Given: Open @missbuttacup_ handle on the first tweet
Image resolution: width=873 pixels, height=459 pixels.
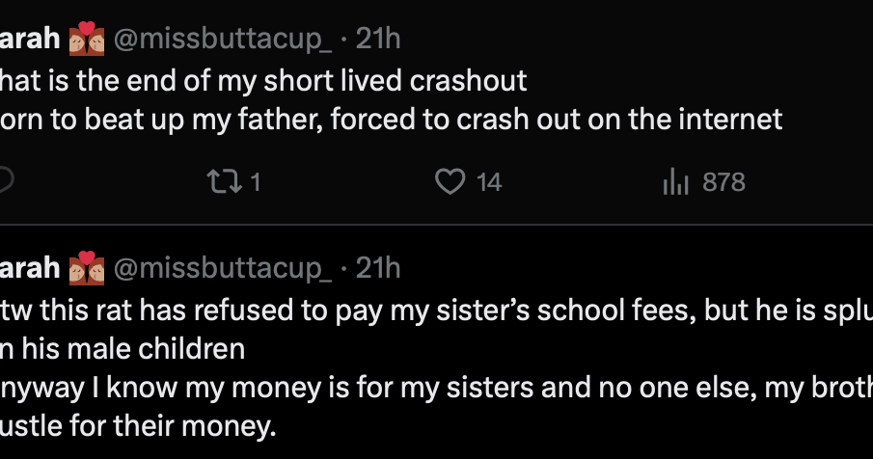Looking at the screenshot, I should tap(223, 40).
